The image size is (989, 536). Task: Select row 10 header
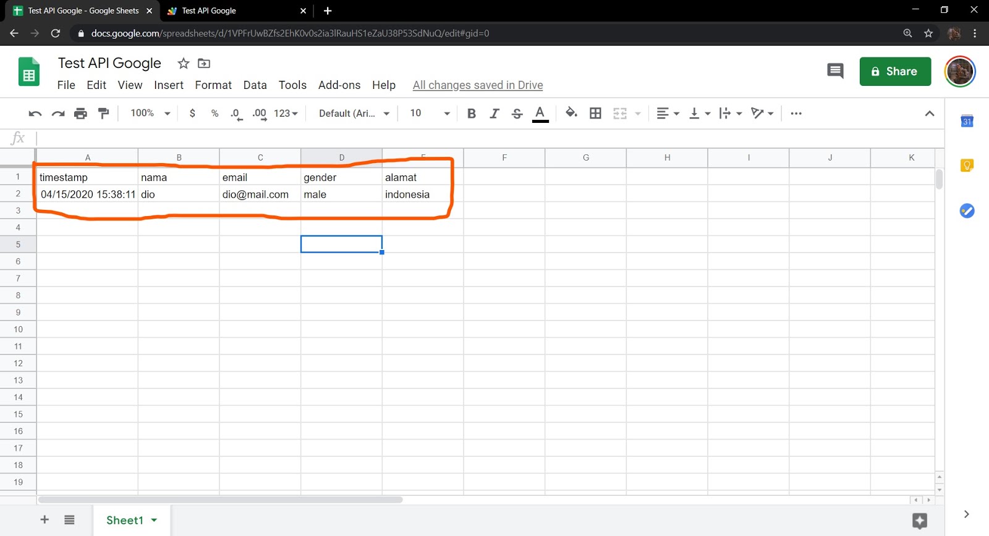[18, 330]
